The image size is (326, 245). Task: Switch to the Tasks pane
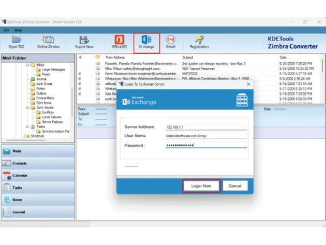pos(38,188)
